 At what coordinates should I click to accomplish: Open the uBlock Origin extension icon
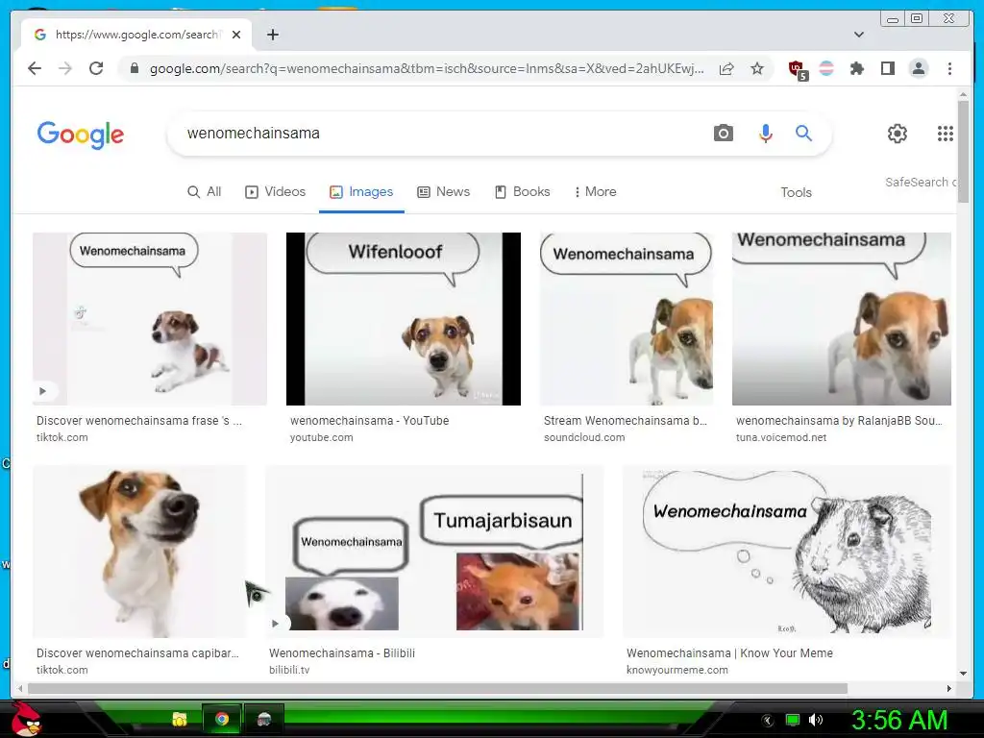tap(797, 69)
